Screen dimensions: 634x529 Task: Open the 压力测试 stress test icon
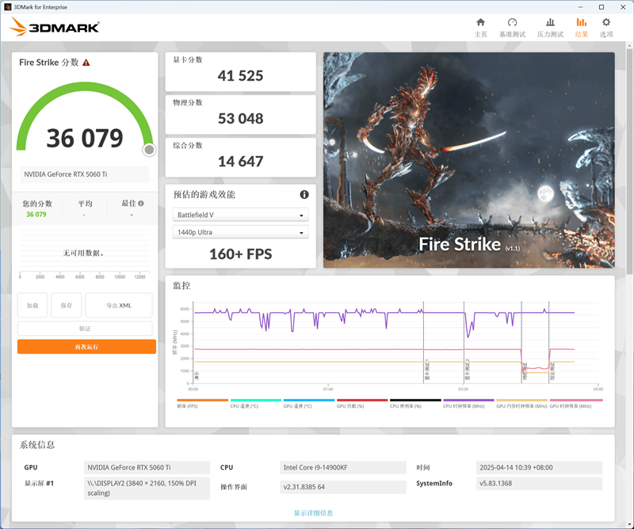click(550, 26)
